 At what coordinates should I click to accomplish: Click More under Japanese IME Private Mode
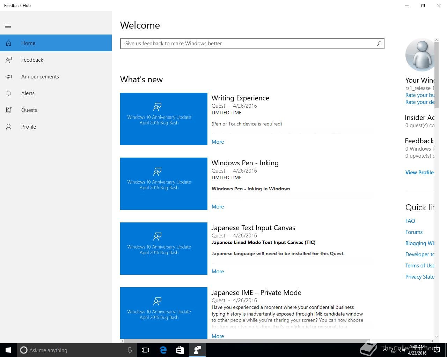[x=218, y=336]
